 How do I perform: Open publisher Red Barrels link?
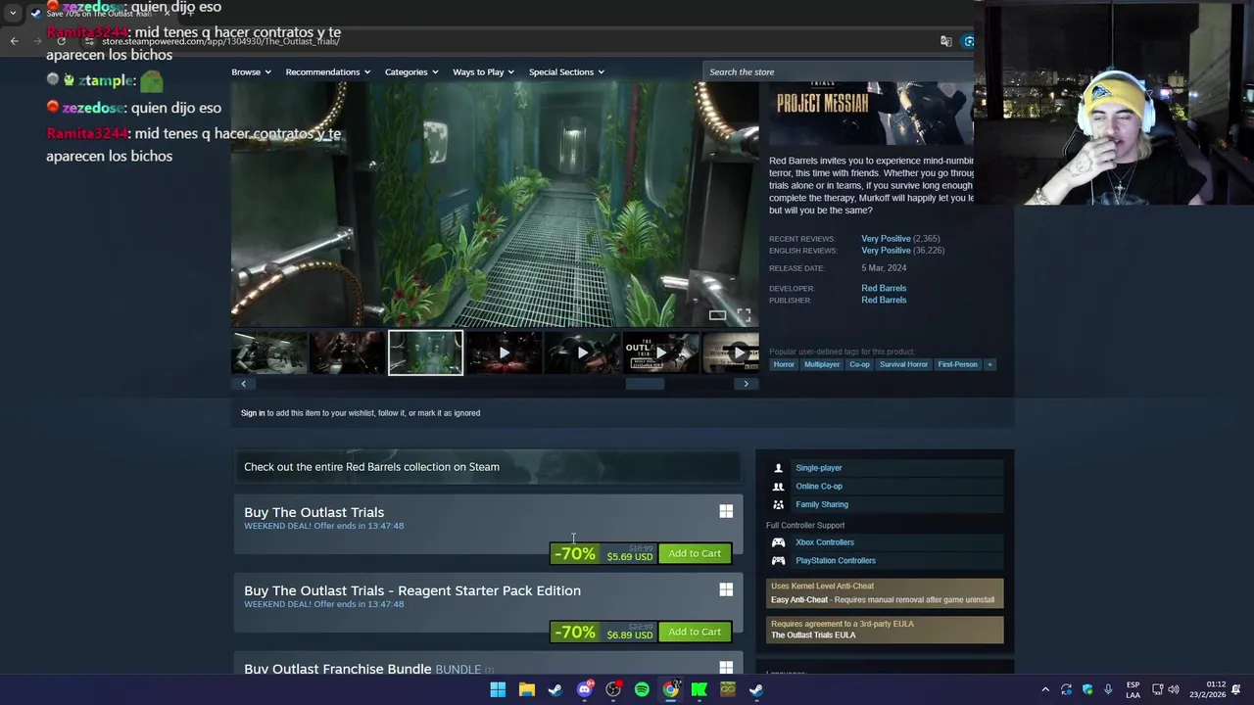click(x=884, y=300)
